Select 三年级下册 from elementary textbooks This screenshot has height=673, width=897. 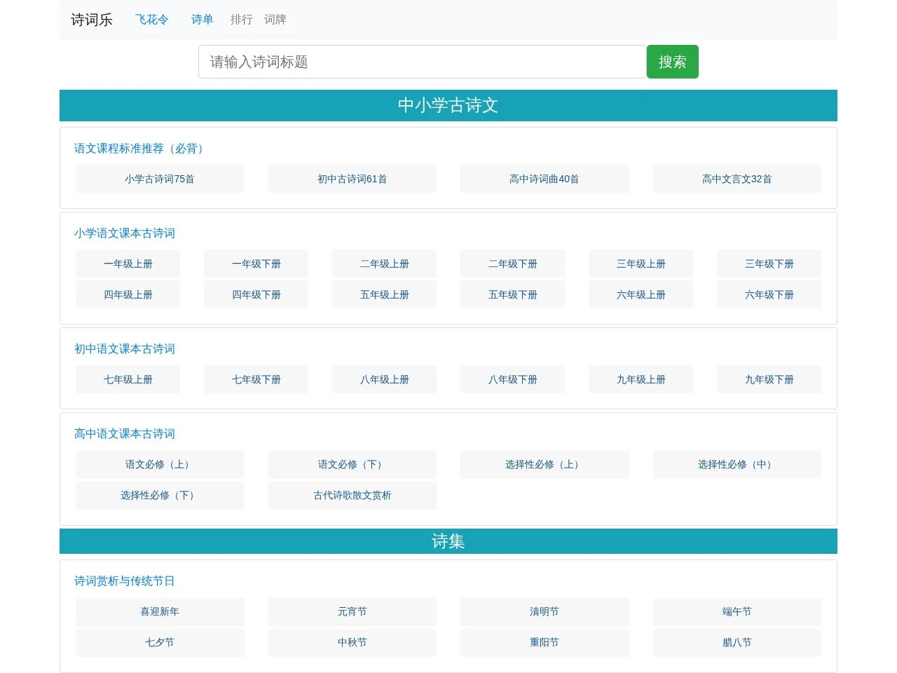pos(769,264)
